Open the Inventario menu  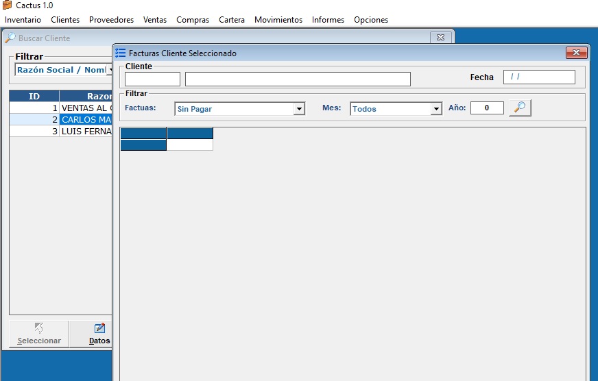point(23,20)
